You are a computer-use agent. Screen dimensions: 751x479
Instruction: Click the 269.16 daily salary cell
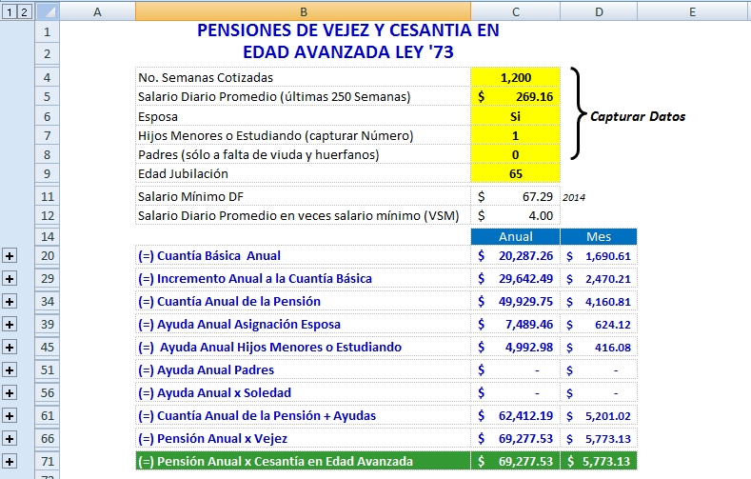(x=515, y=97)
